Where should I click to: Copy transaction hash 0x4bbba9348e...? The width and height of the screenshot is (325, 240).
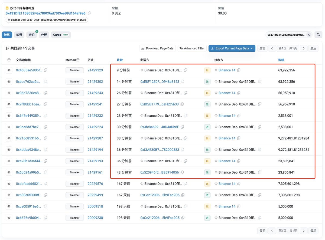pos(45,150)
